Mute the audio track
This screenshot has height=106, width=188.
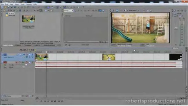tap(27, 62)
